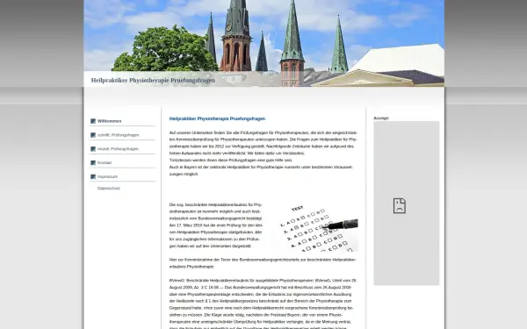527x329 pixels.
Task: Open mündl. Prüfungsfragen menu item
Action: coord(118,149)
